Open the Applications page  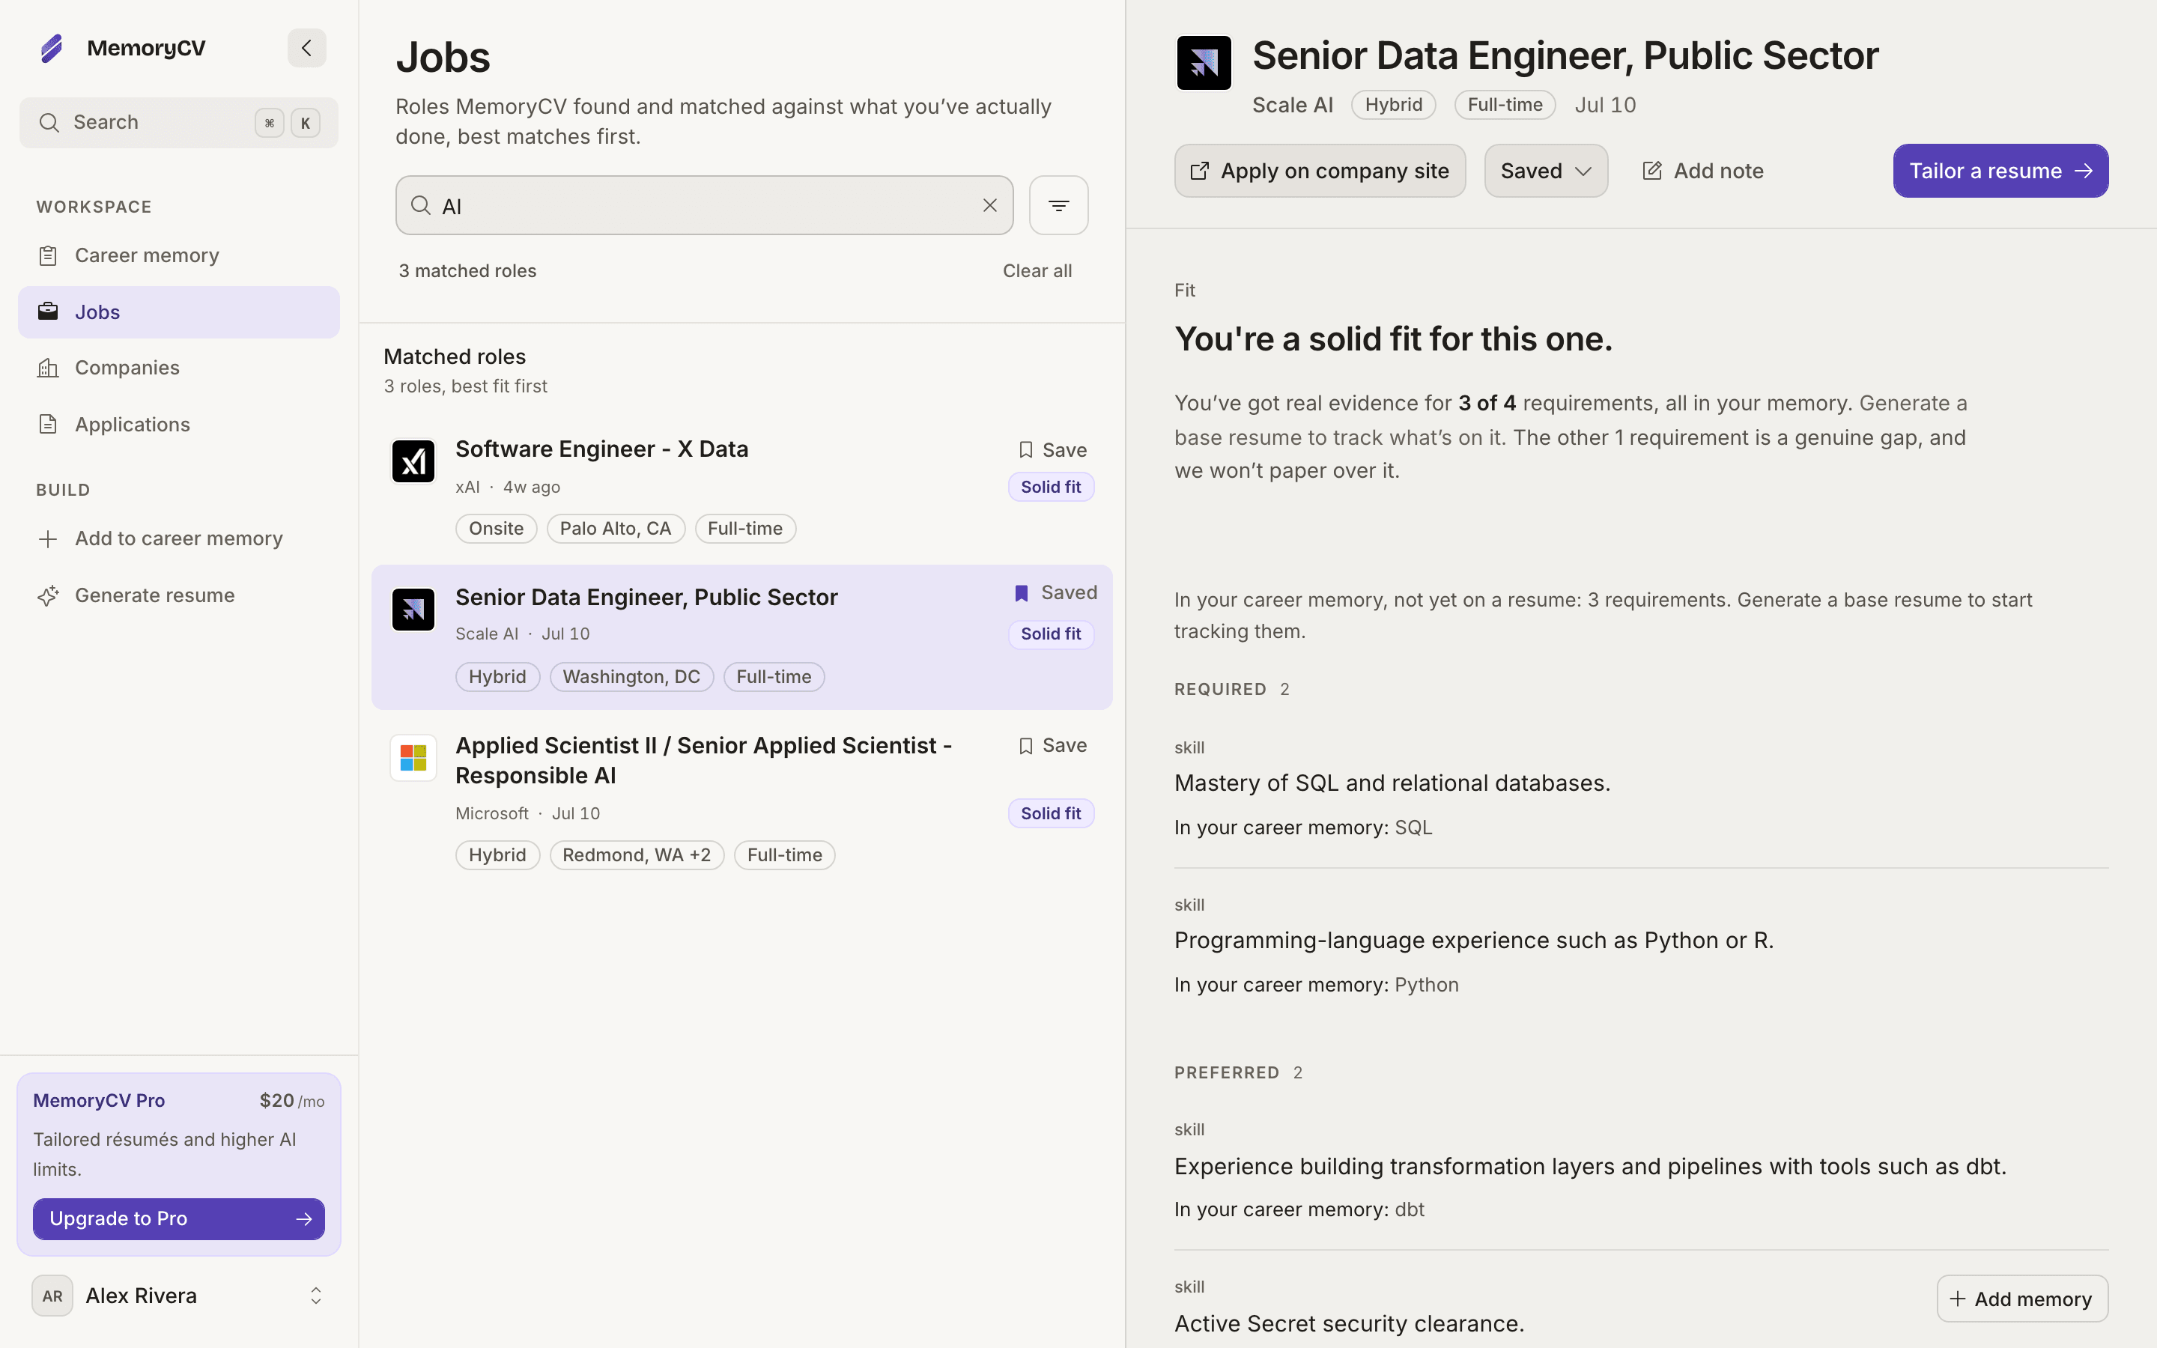(x=178, y=425)
